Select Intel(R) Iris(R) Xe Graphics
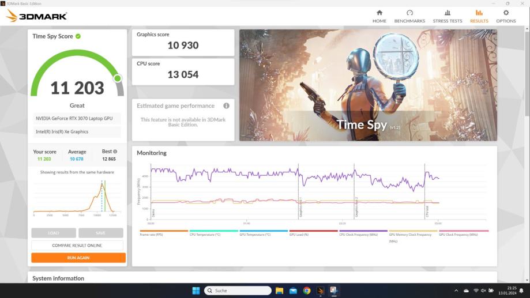 click(x=77, y=132)
